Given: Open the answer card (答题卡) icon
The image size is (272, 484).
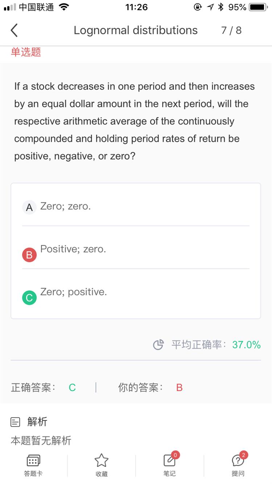Looking at the screenshot, I should pyautogui.click(x=33, y=461).
